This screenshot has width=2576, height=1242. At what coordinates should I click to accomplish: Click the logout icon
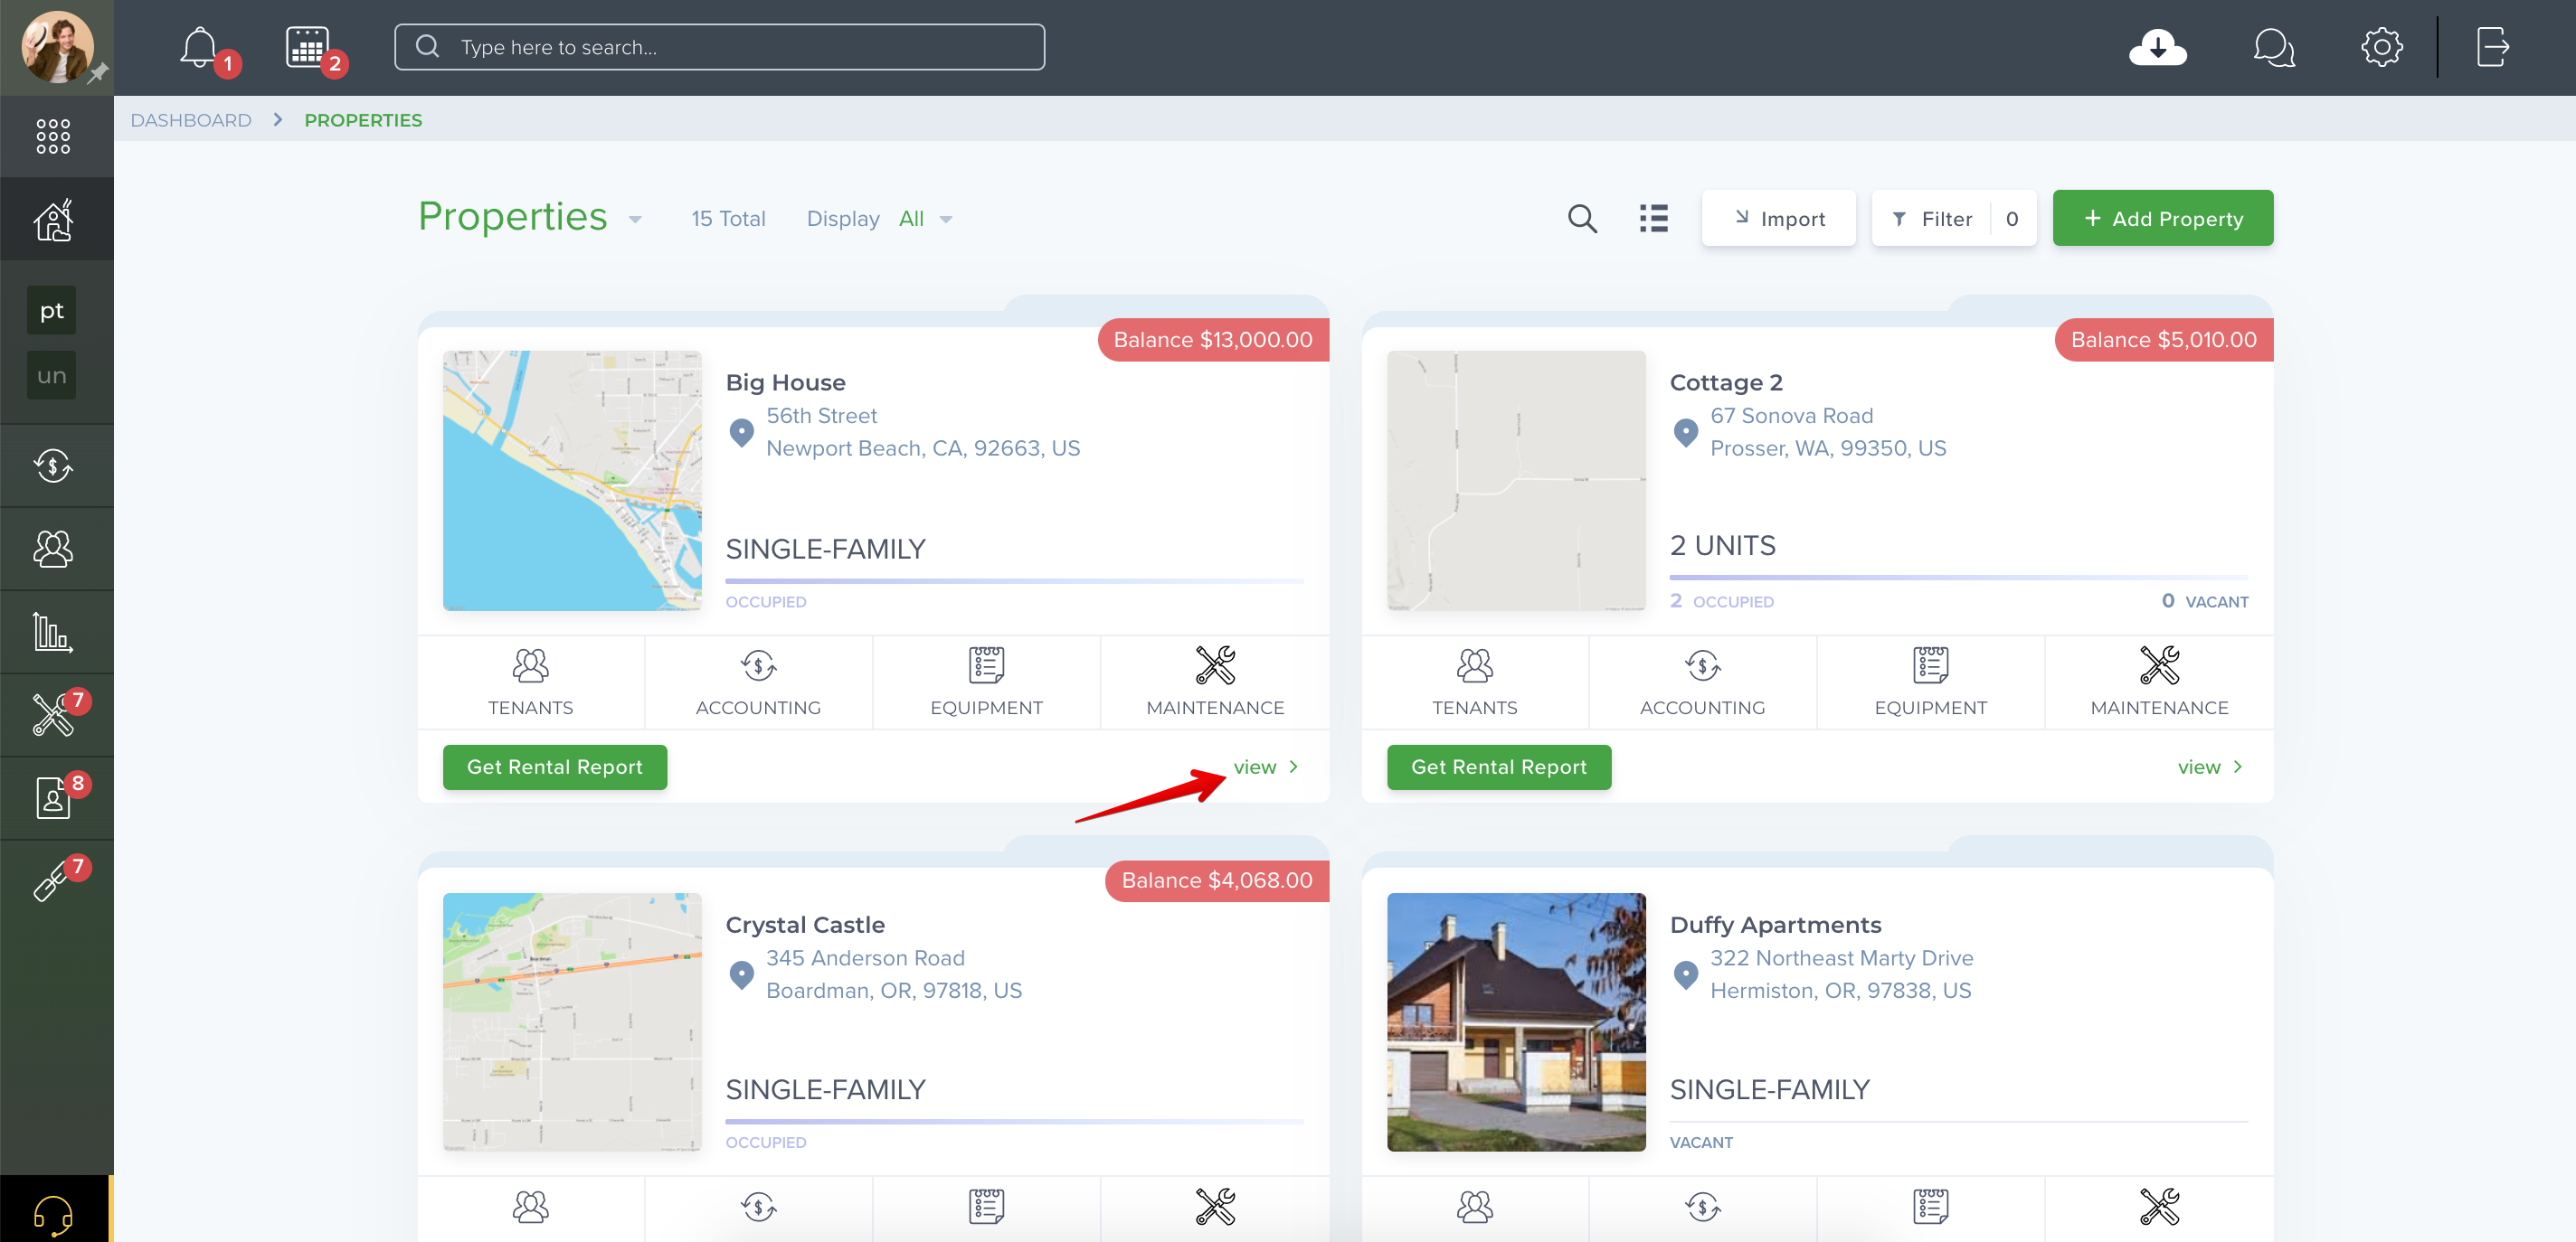point(2493,48)
